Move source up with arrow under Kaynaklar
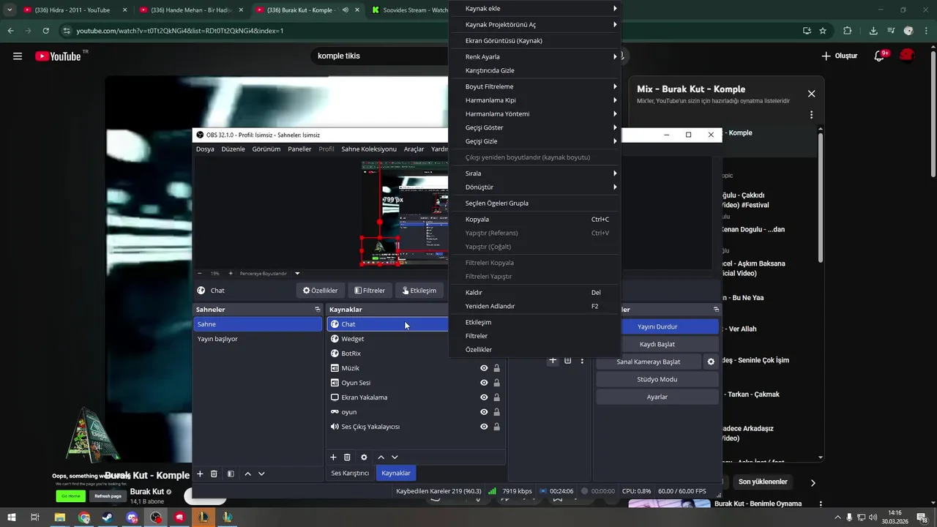The image size is (937, 527). pyautogui.click(x=381, y=457)
